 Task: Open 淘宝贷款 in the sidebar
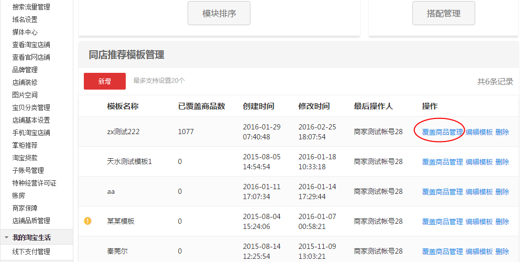click(25, 158)
